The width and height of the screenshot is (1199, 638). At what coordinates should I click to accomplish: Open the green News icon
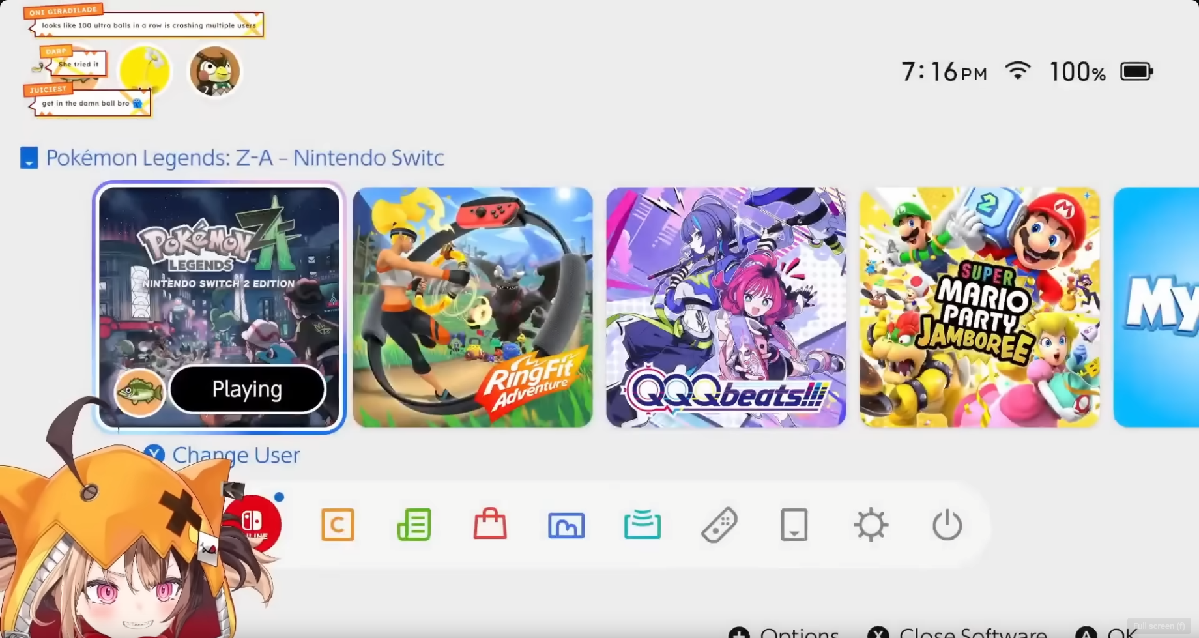[x=414, y=525]
